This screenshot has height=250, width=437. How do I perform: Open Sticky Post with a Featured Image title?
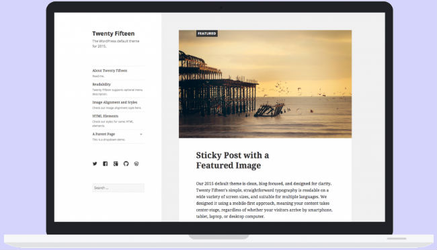(x=233, y=160)
